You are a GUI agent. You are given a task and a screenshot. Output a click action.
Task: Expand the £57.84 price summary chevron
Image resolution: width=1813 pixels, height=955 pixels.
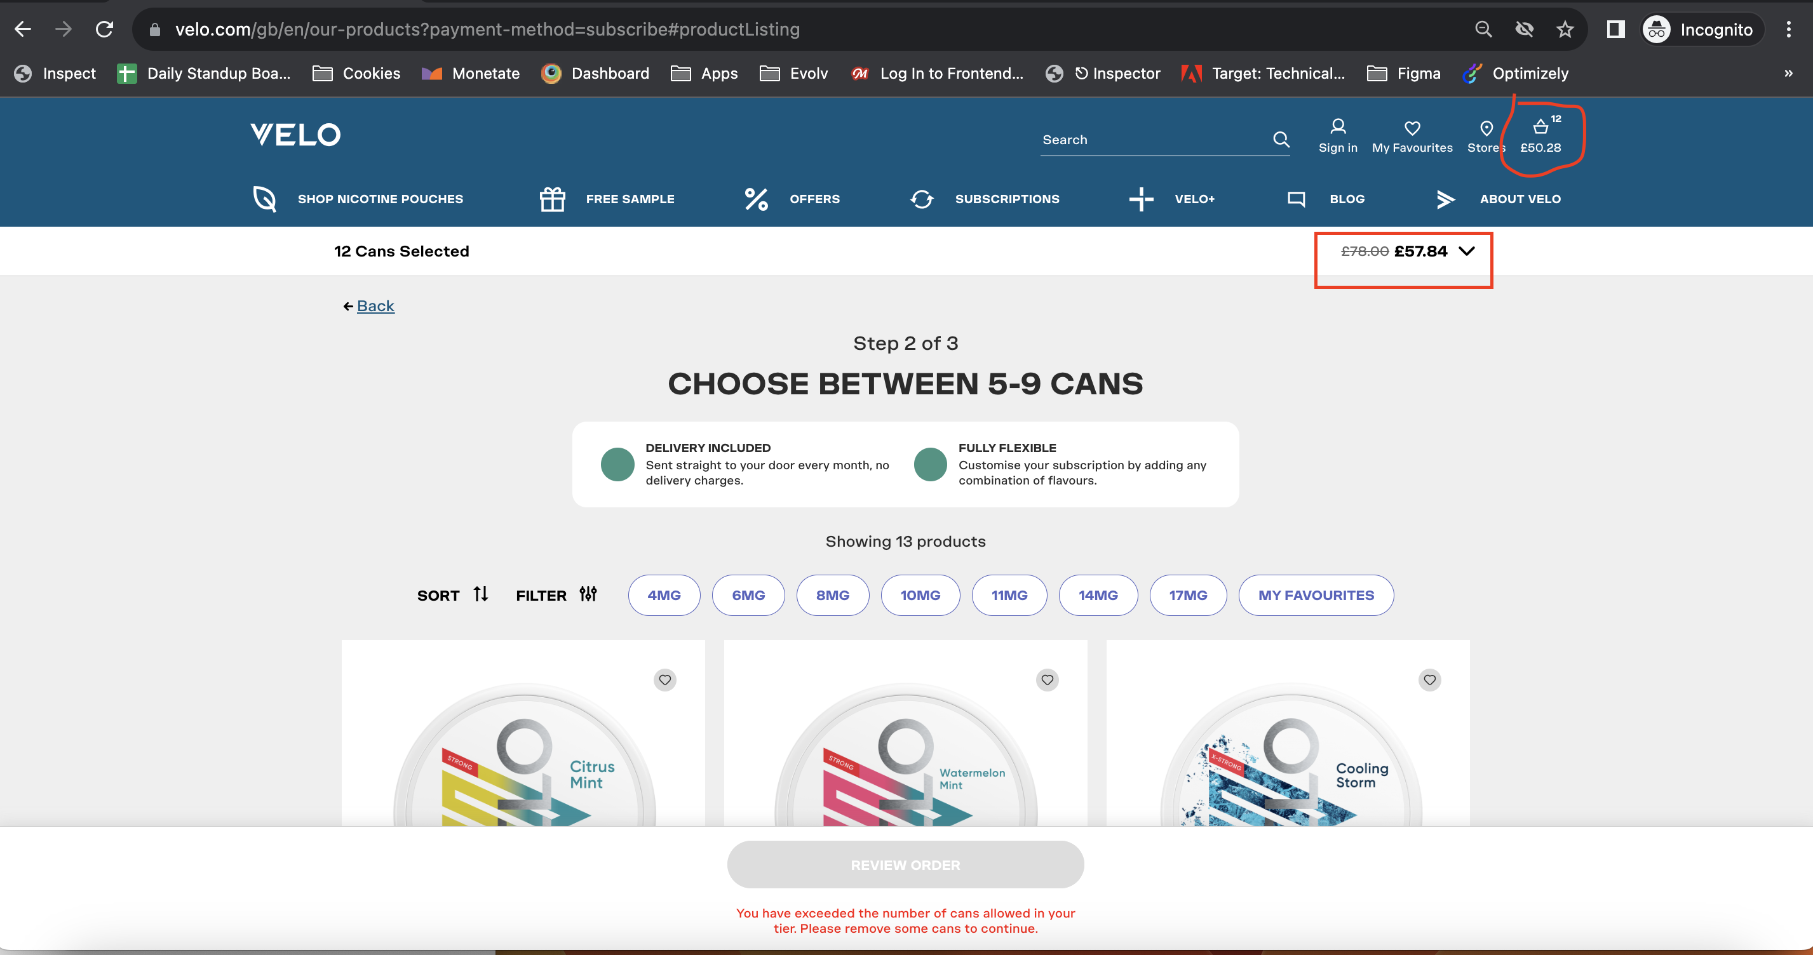point(1466,251)
